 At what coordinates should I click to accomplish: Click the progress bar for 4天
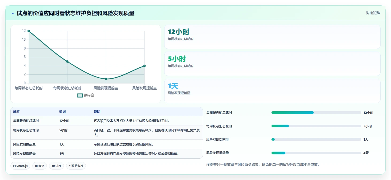tap(316, 153)
